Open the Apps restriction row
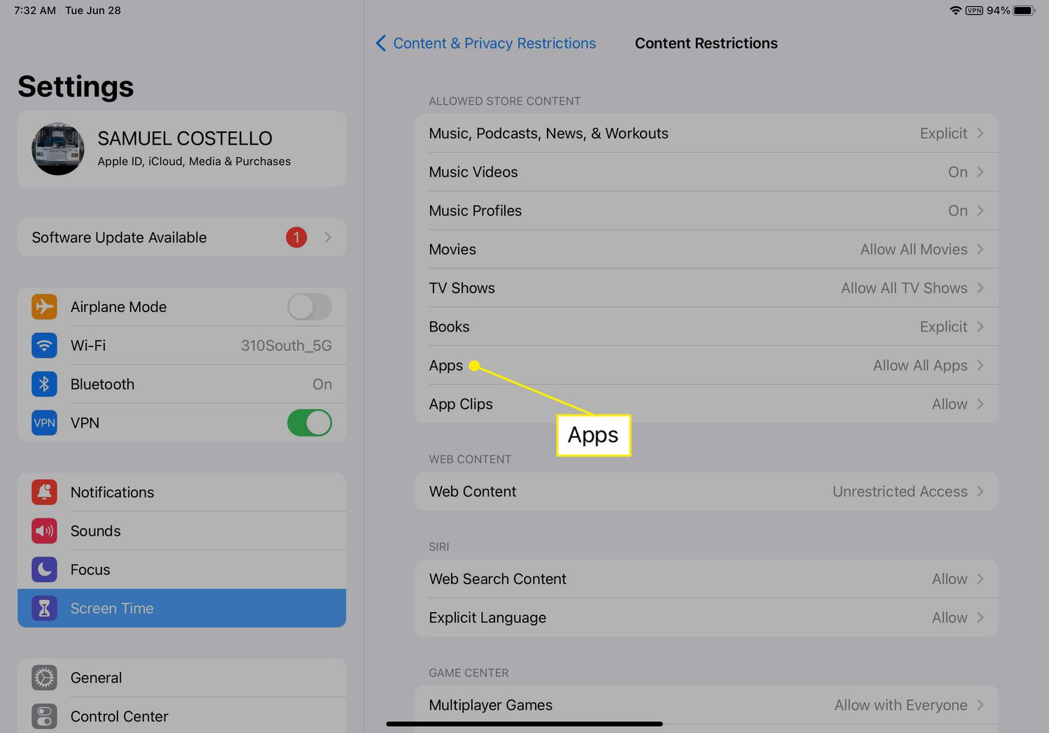 click(x=706, y=366)
